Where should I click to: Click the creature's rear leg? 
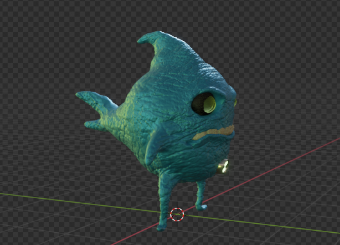[x=201, y=194]
